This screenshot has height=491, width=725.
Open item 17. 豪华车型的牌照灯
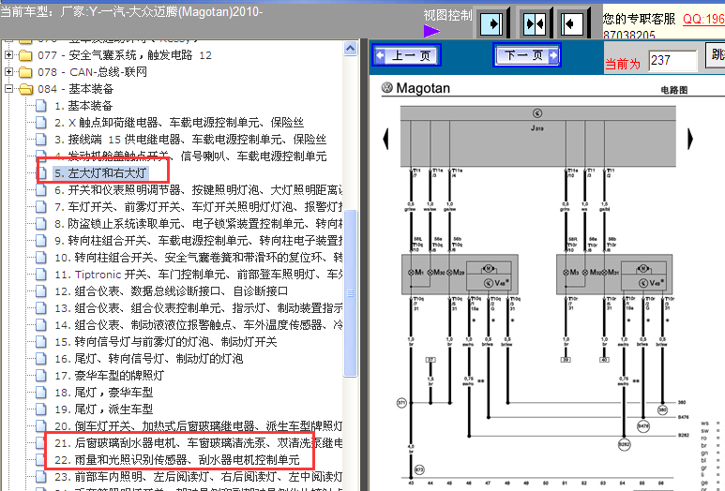pyautogui.click(x=109, y=376)
